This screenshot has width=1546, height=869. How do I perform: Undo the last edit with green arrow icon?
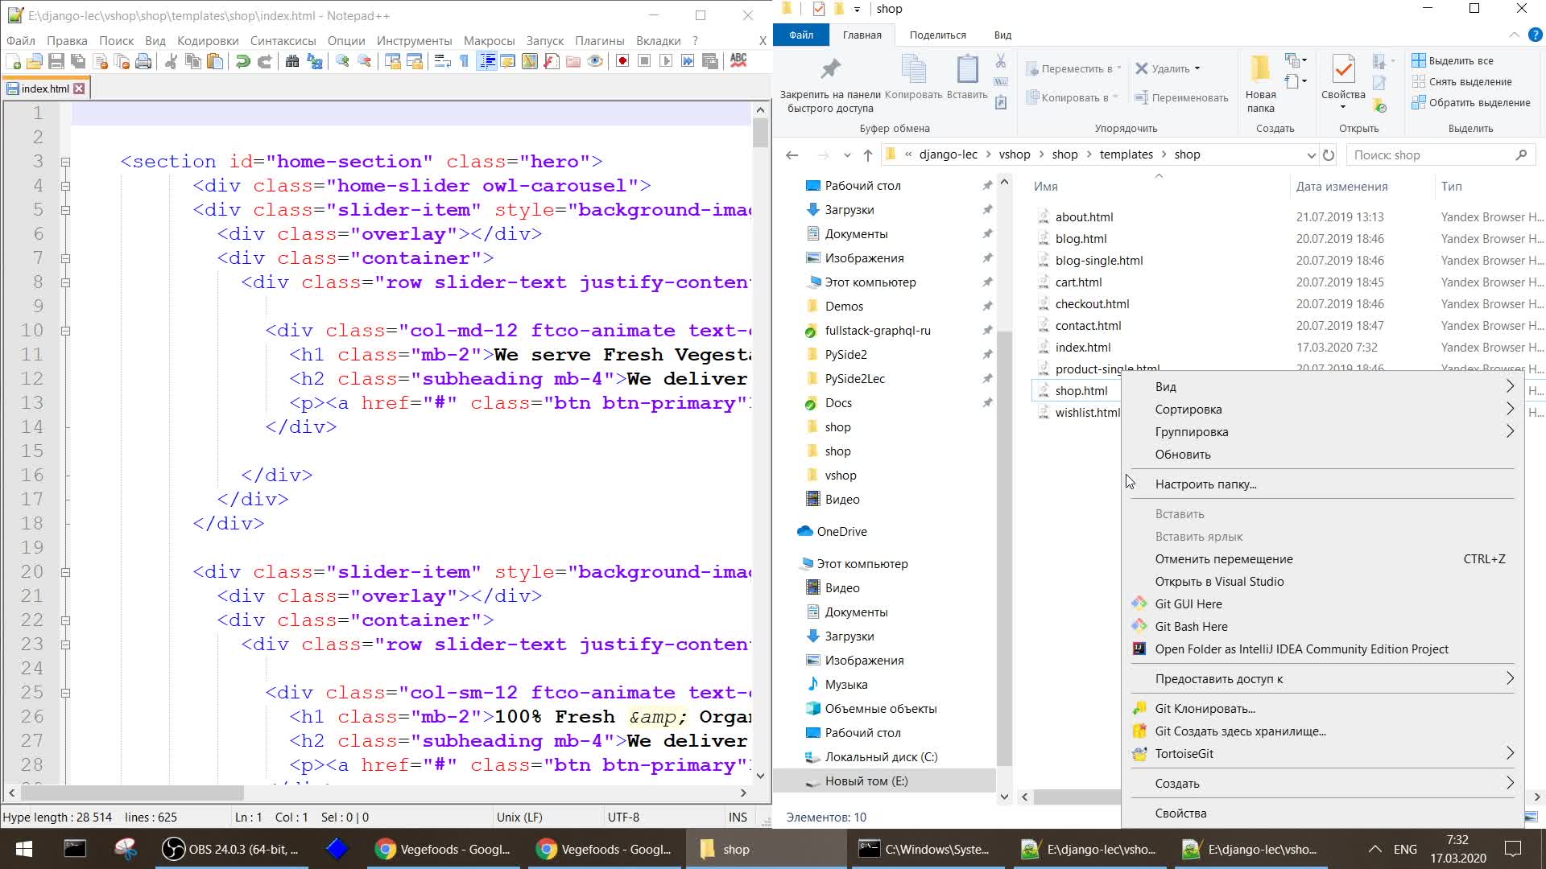click(242, 61)
